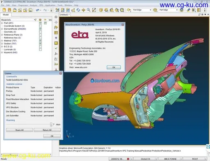This screenshot has height=161, width=210.
Task: Open the File menu
Action: click(2, 5)
